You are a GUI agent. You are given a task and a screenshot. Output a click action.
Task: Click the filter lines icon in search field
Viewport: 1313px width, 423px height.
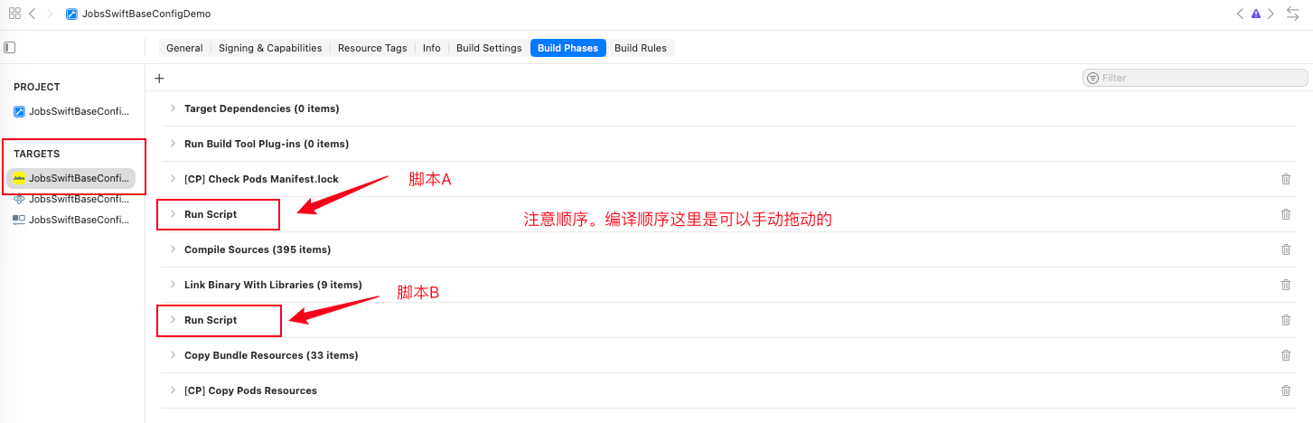point(1093,78)
